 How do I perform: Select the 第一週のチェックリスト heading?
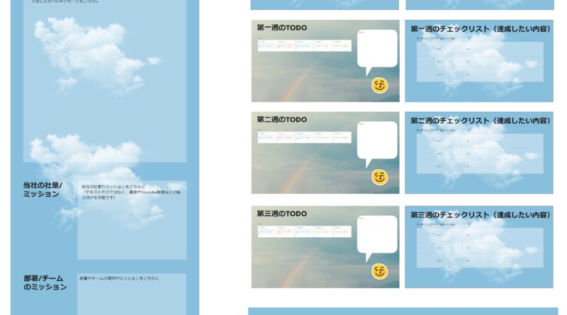481,29
